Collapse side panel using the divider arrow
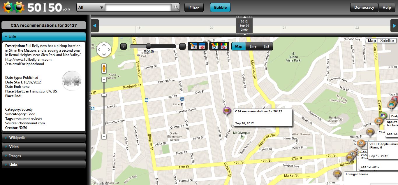The height and width of the screenshot is (185, 398). (x=90, y=101)
